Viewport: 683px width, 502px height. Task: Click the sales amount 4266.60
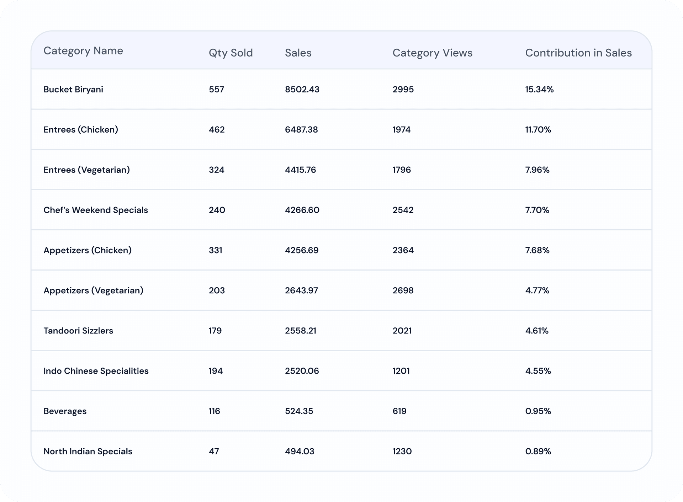pyautogui.click(x=302, y=210)
